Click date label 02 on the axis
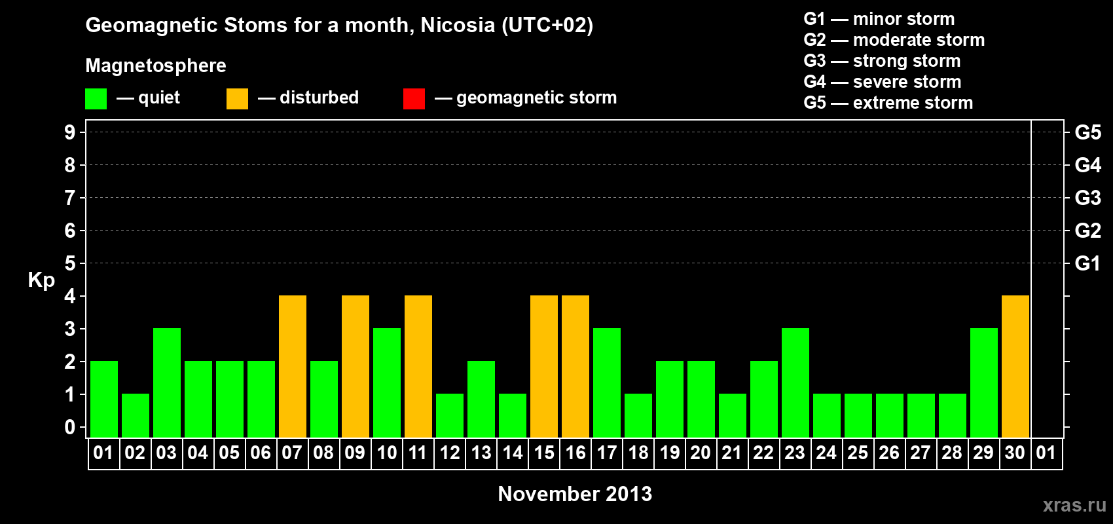The width and height of the screenshot is (1113, 524). [x=135, y=453]
